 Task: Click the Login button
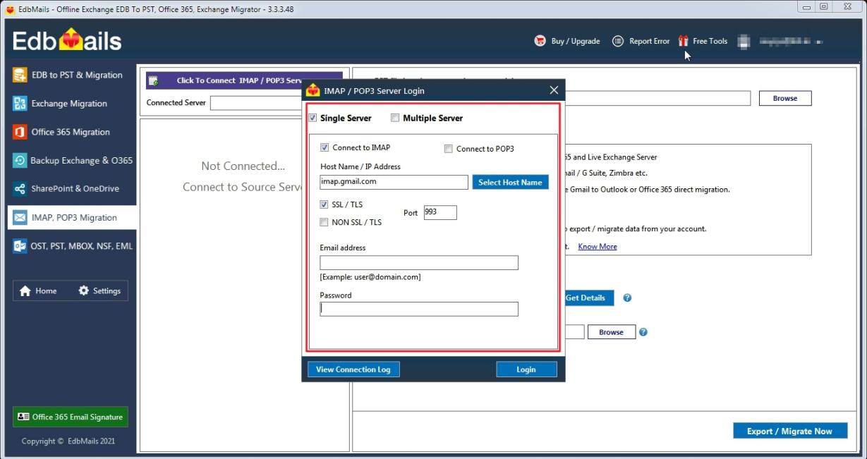click(526, 369)
